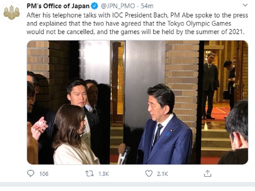Click the microphone shown in the photo
This screenshot has height=191, width=255.
[x=124, y=154]
